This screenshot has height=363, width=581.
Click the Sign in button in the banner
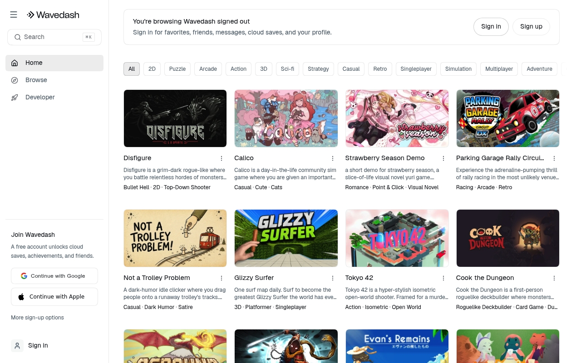pos(491,27)
